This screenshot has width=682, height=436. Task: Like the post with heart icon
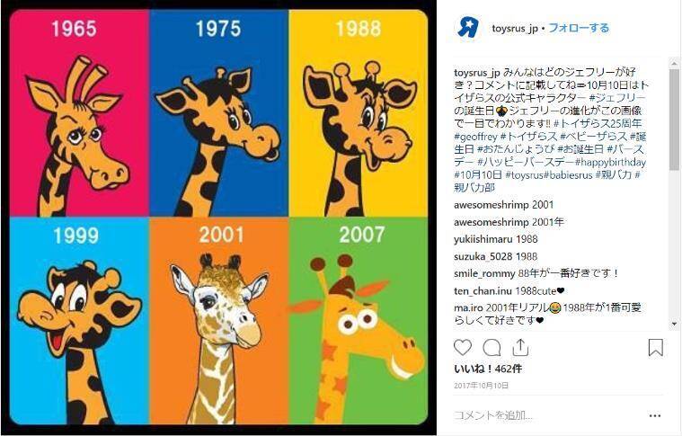[x=463, y=348]
